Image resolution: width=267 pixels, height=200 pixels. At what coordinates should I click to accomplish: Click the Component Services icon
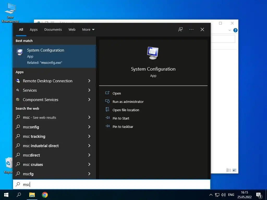18,99
